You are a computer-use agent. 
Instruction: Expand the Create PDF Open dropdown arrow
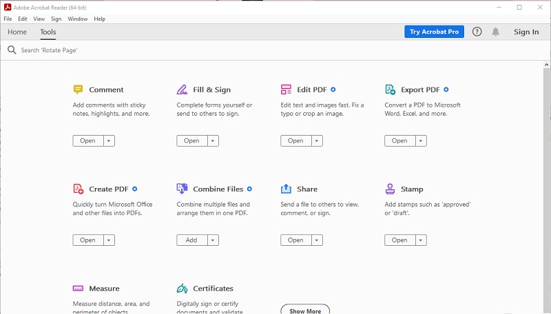(109, 240)
